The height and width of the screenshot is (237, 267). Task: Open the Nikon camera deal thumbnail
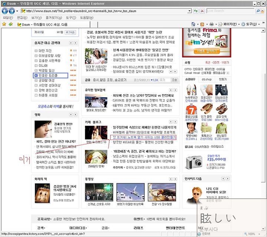pos(194,162)
